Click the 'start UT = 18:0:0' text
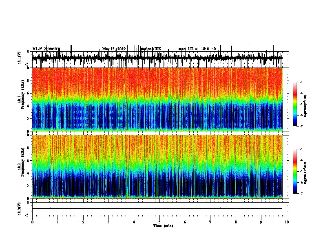The width and height of the screenshot is (323, 249). (x=197, y=49)
